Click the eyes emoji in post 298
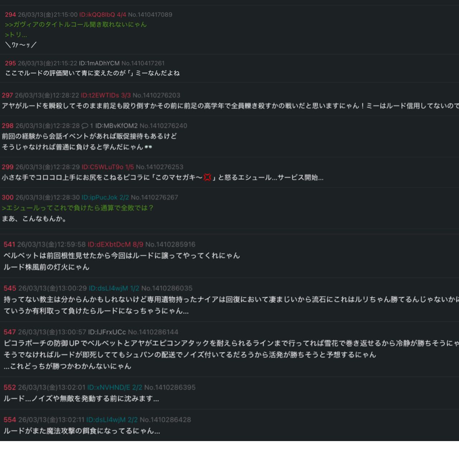Screen dimensions: 459x459 148,147
